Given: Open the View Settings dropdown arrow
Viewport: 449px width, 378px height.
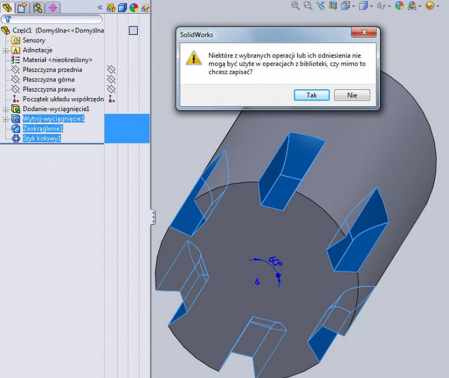Looking at the screenshot, I should pyautogui.click(x=438, y=6).
